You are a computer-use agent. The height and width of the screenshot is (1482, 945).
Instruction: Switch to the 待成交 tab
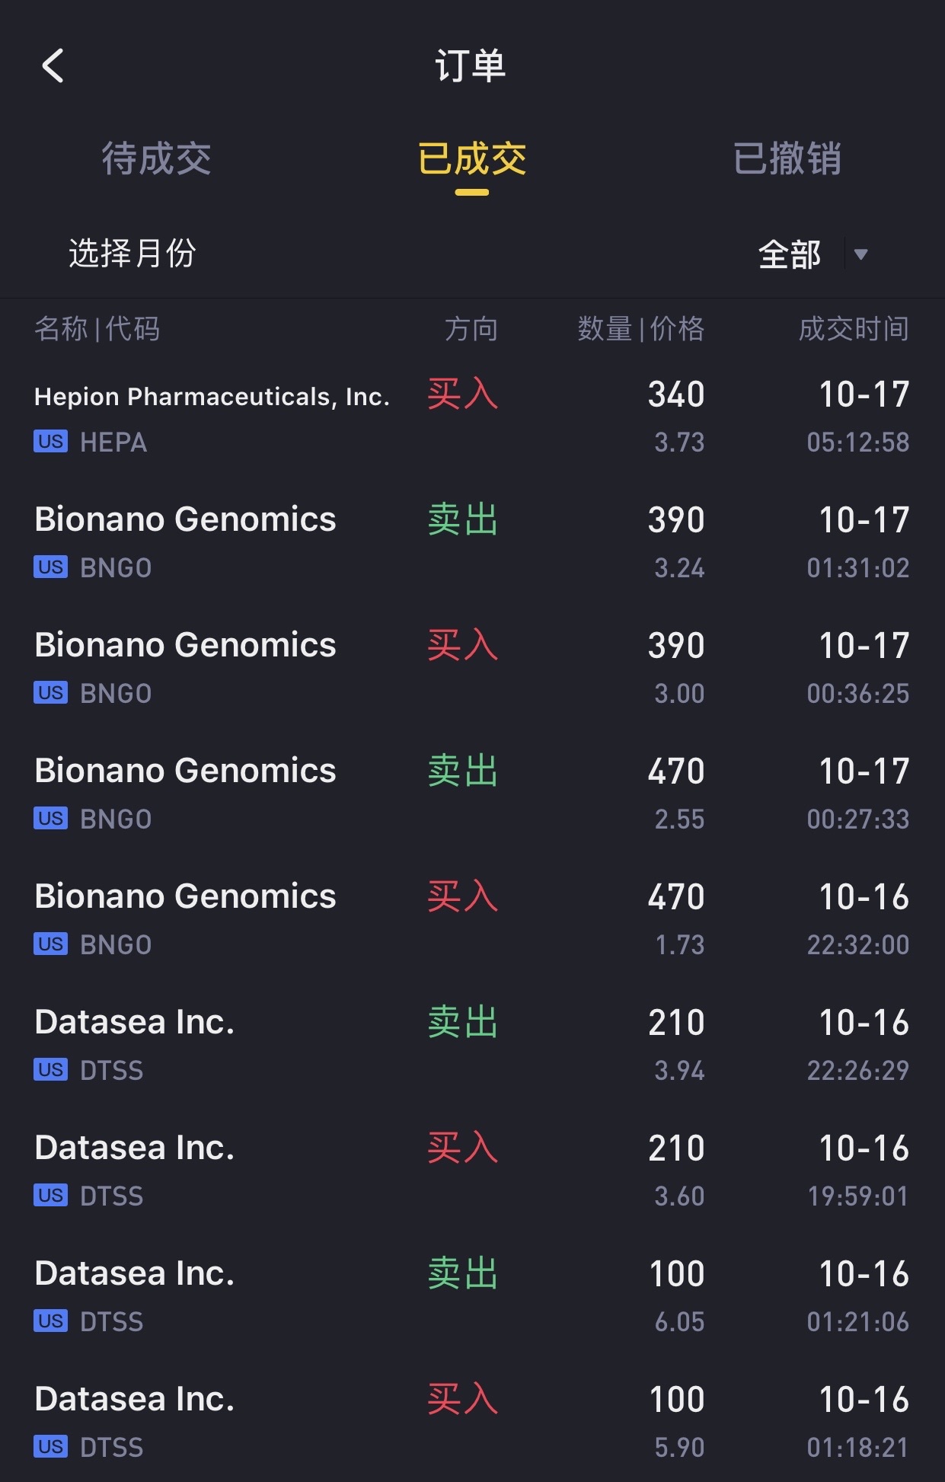coord(156,159)
